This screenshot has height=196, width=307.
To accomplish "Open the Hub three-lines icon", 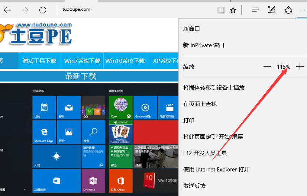I will (x=255, y=10).
